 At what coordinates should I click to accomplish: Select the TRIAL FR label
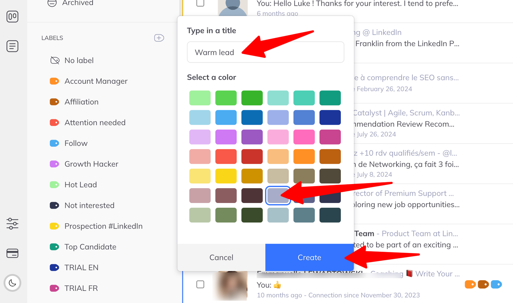(x=74, y=288)
